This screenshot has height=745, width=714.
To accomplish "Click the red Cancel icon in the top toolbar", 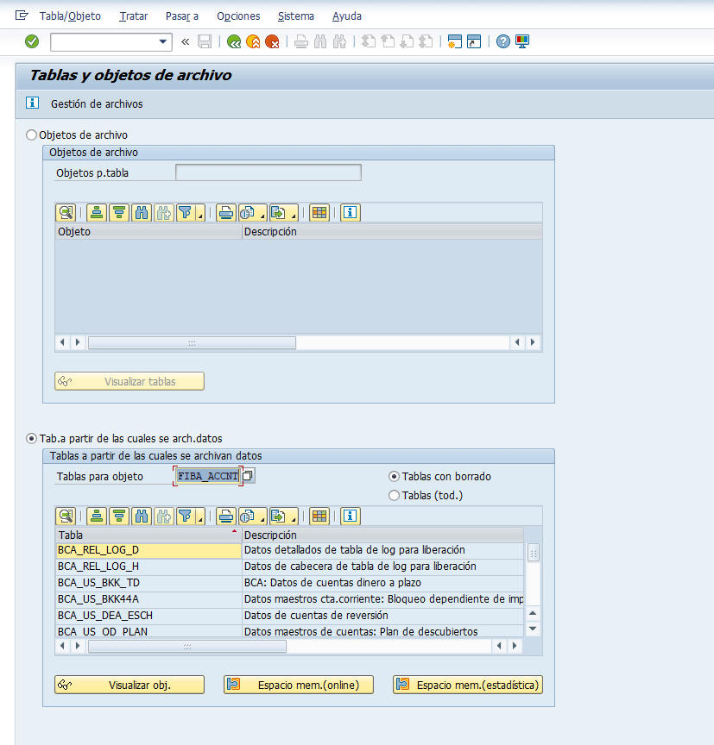I will pos(272,41).
